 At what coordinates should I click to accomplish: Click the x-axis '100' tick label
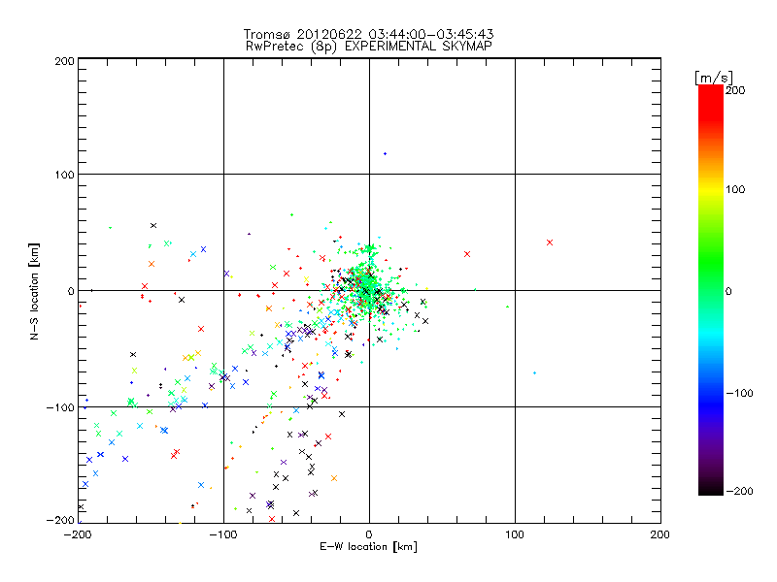pyautogui.click(x=515, y=534)
